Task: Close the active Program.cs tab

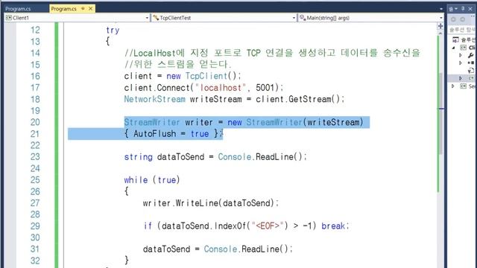Action: point(90,9)
